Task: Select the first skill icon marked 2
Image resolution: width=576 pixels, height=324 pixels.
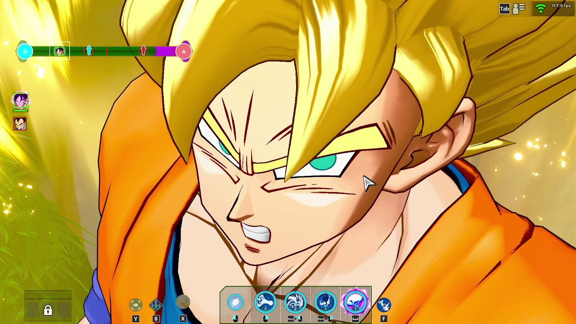Action: tap(265, 302)
